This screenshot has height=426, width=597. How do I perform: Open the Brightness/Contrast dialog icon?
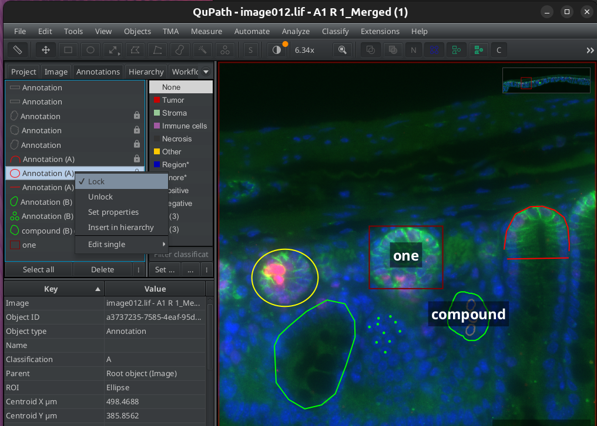click(x=276, y=50)
